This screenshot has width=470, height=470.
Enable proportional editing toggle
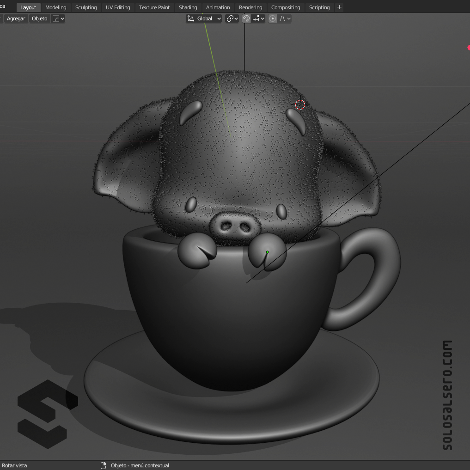(x=273, y=18)
